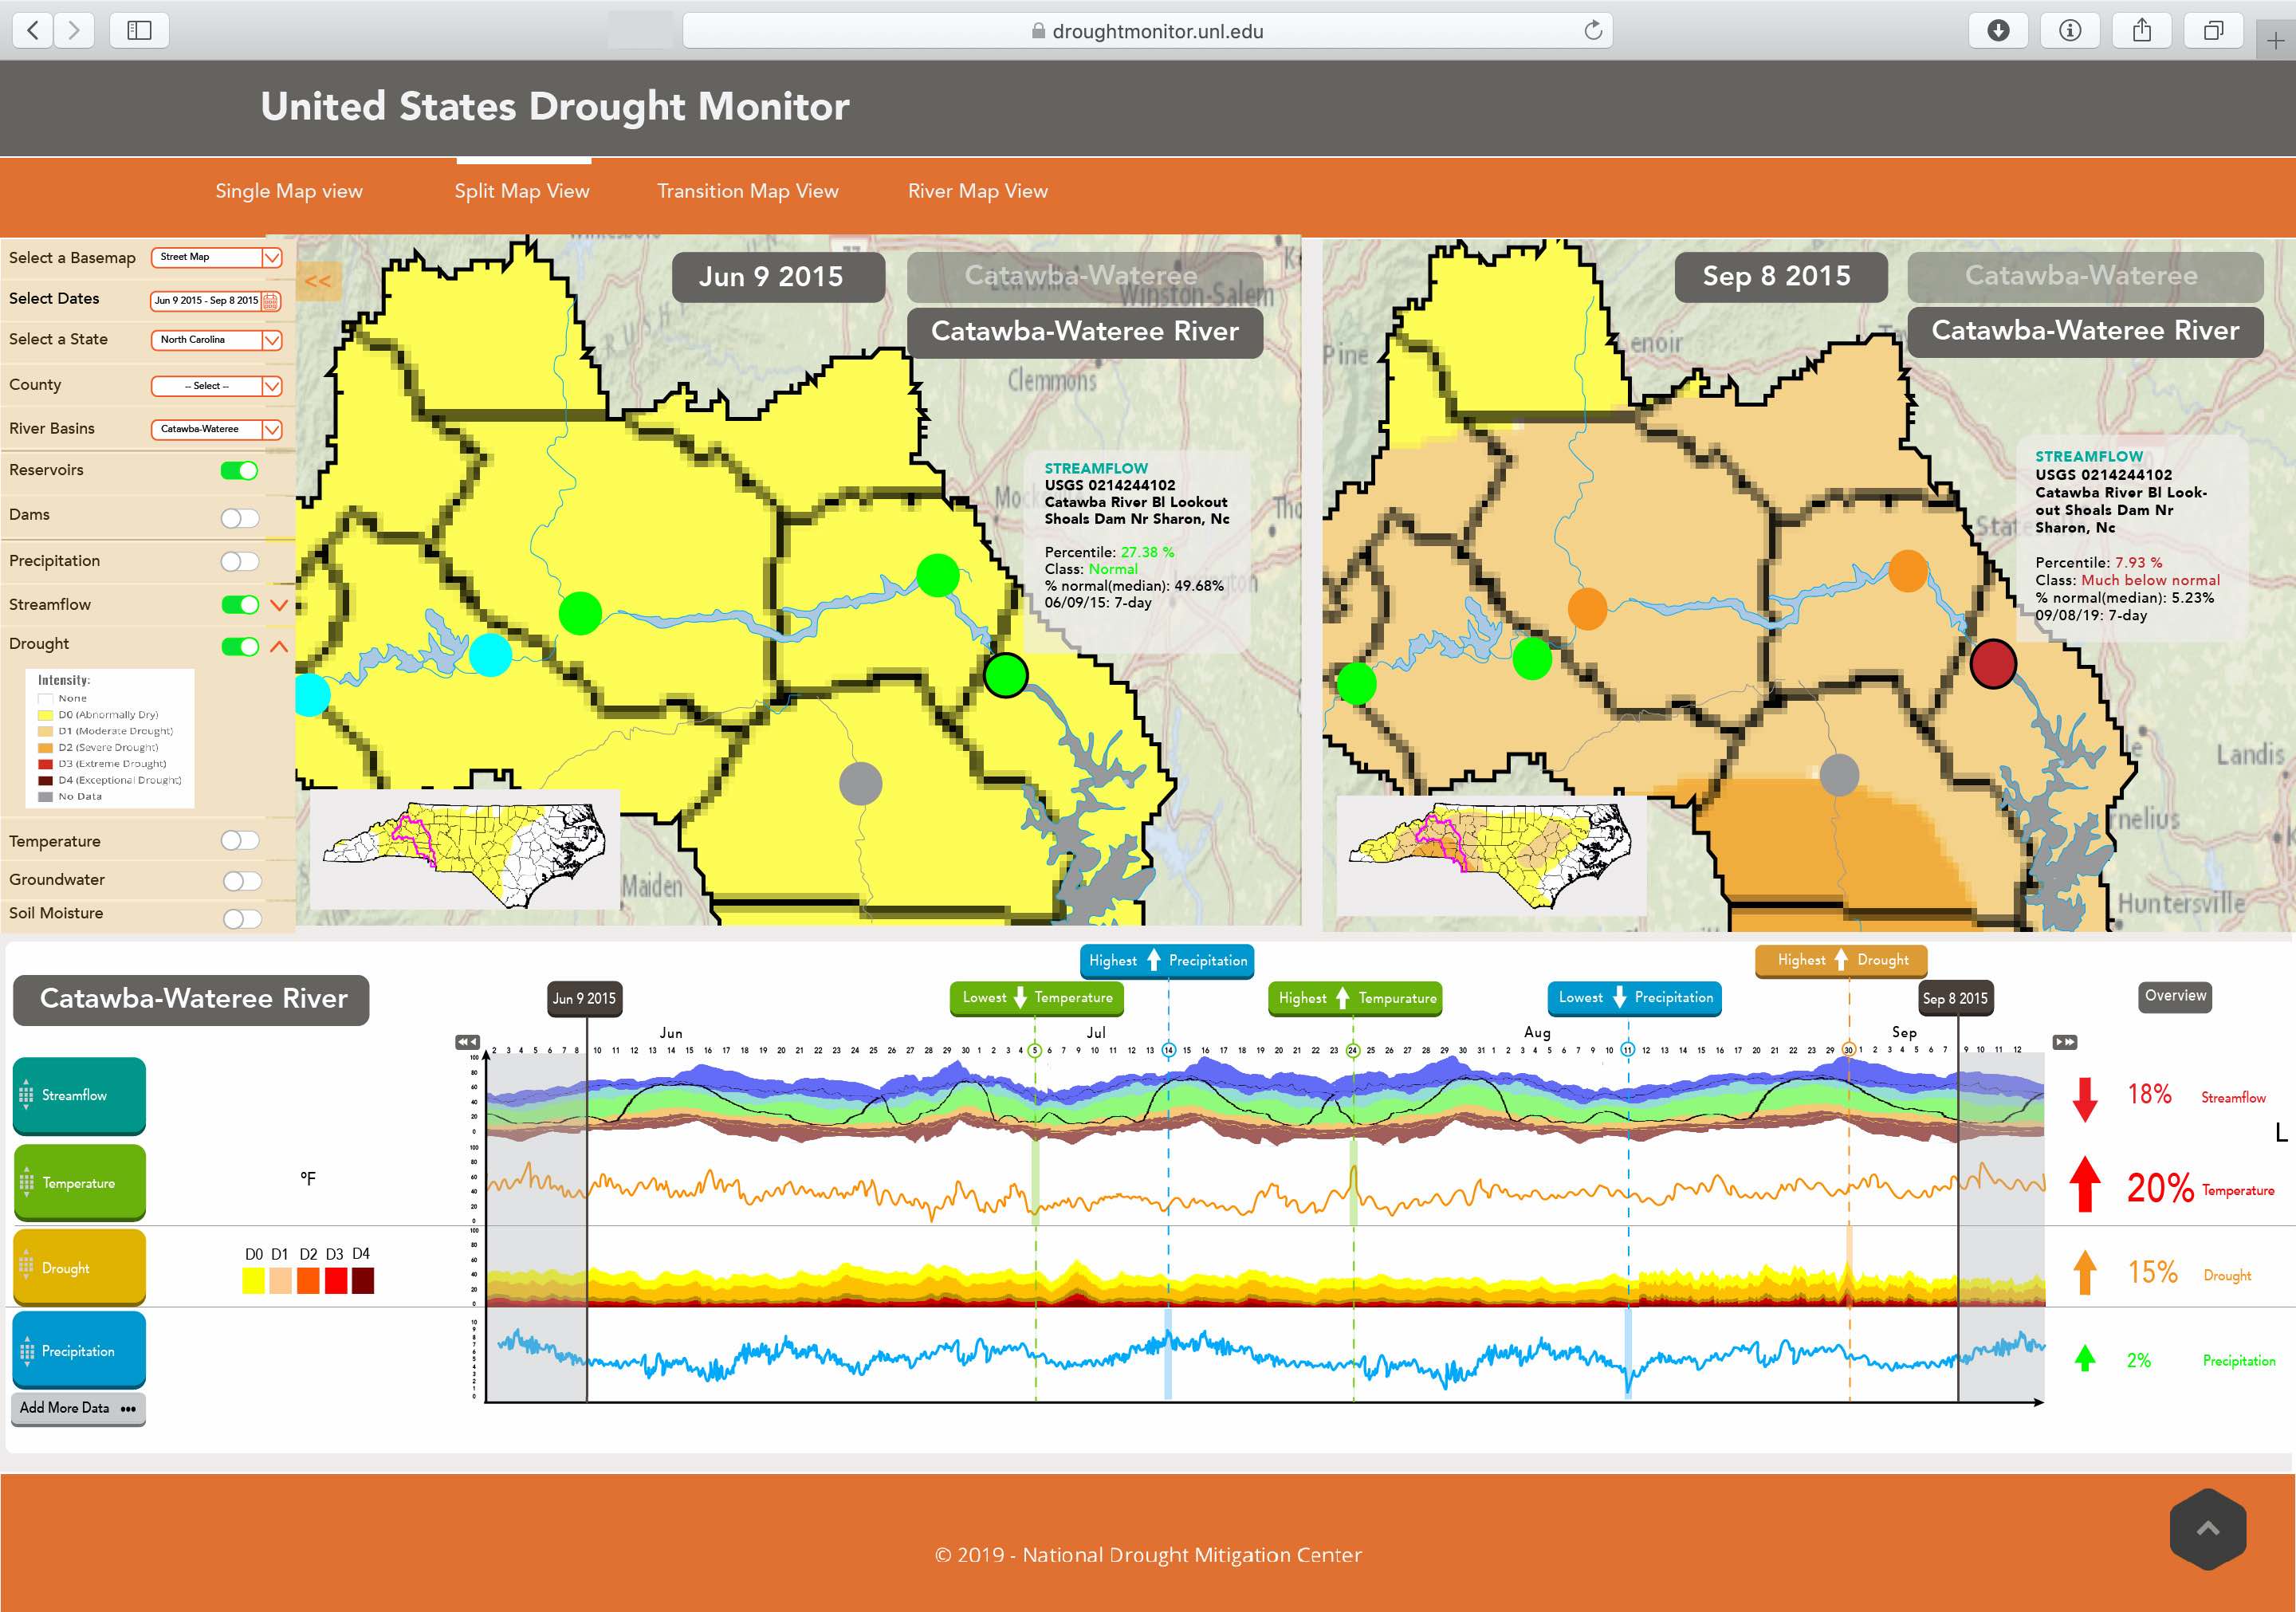Click the red up arrow for Temperature change
Viewport: 2296px width, 1612px height.
[x=2085, y=1184]
